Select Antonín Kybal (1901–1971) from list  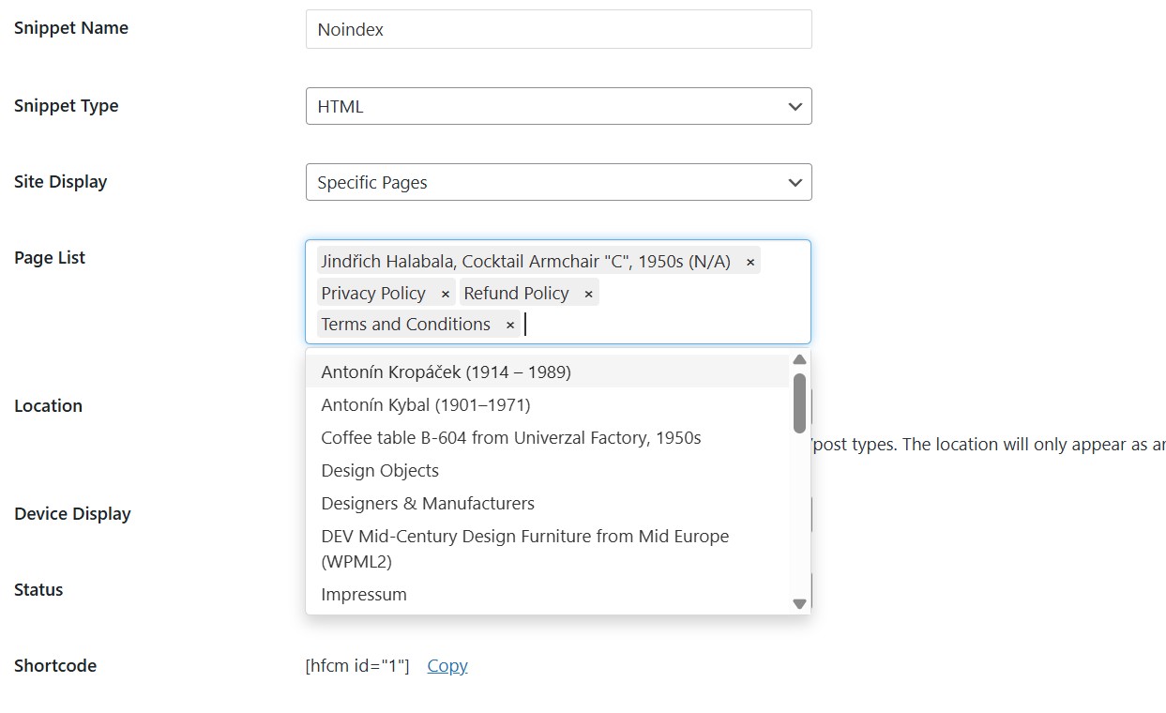[425, 405]
